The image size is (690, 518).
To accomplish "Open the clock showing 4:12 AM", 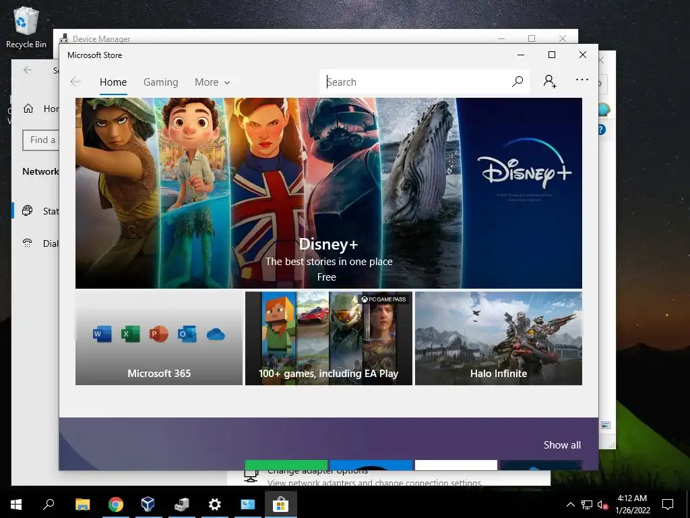I will [632, 505].
